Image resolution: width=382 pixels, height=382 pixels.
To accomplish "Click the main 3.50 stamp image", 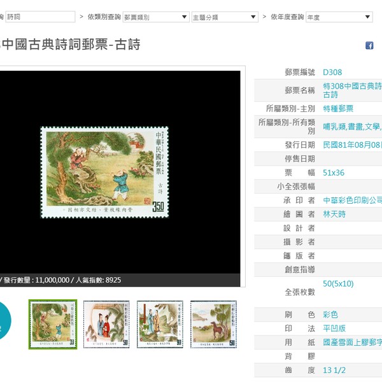I will [104, 173].
